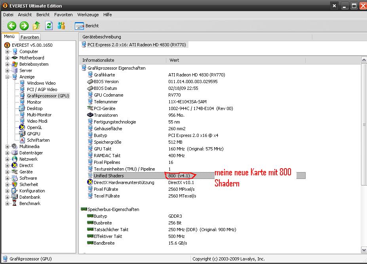Expand the DirectX tree node
The height and width of the screenshot is (264, 367).
[7, 165]
